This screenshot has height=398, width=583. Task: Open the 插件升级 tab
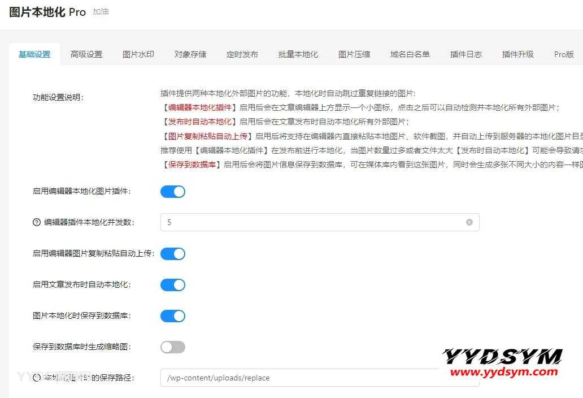point(518,54)
